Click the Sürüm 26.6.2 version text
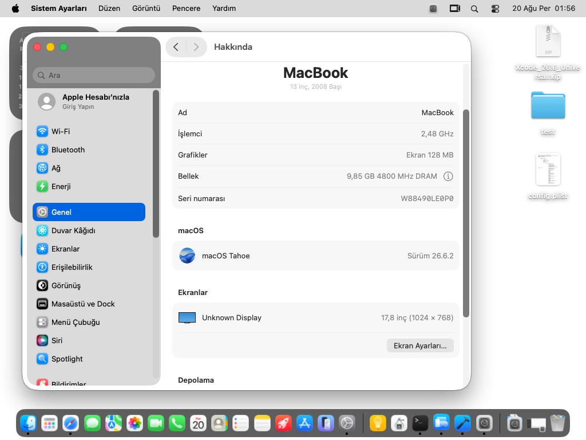This screenshot has height=440, width=586. pos(430,256)
